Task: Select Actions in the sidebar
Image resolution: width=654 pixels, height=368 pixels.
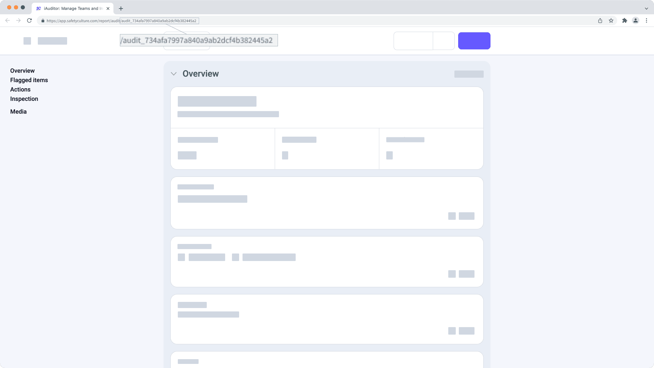Action: [20, 89]
